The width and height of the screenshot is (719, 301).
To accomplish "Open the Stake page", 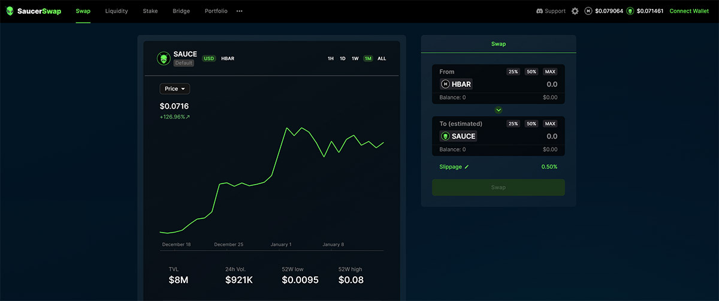I will pos(150,11).
